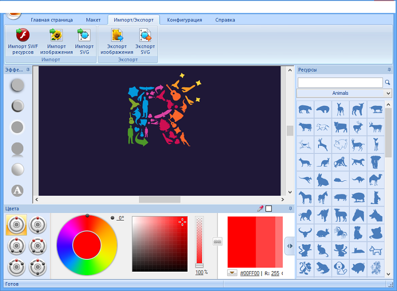
Task: Expand the side panel arrow beside swatches
Action: [290, 246]
